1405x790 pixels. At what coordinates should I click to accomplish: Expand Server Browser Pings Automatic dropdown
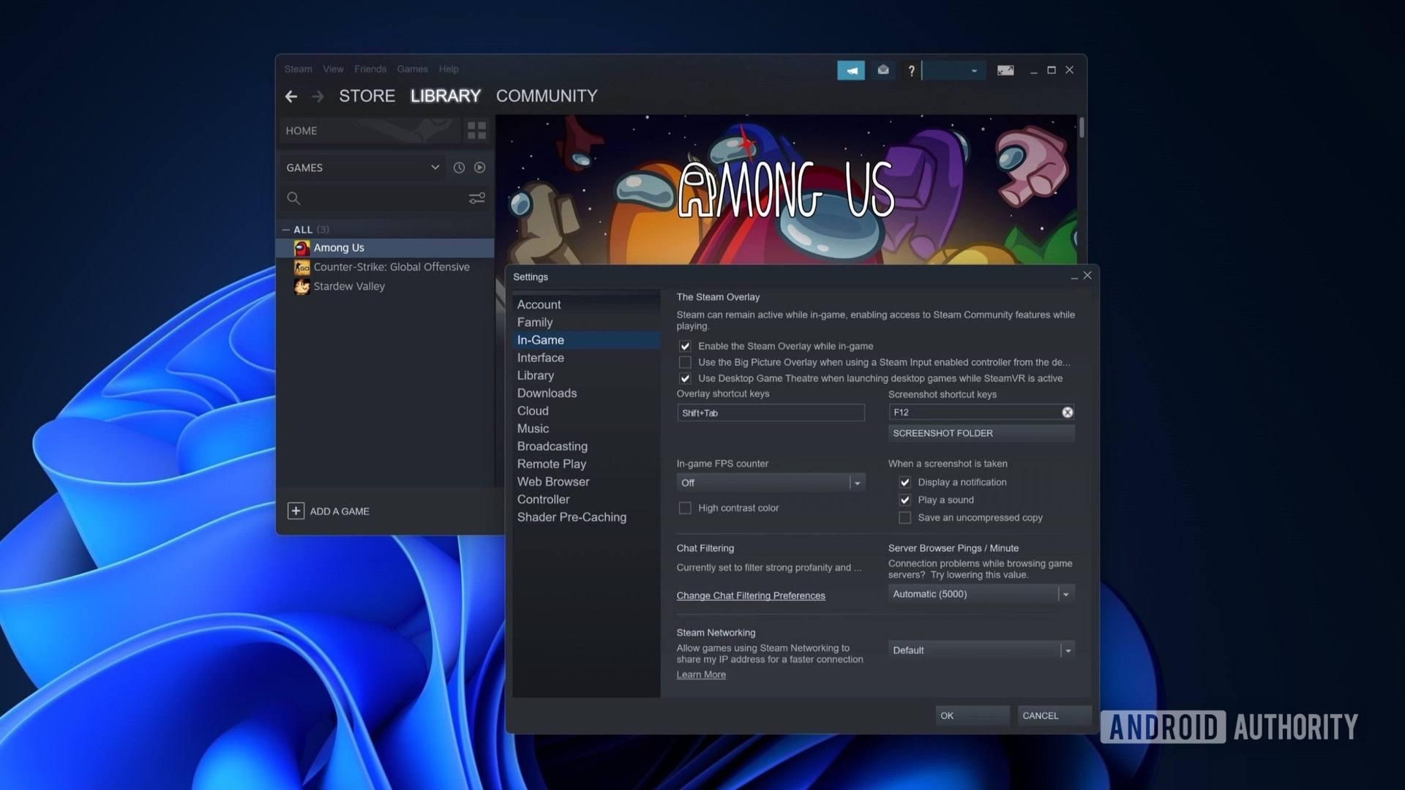981,594
